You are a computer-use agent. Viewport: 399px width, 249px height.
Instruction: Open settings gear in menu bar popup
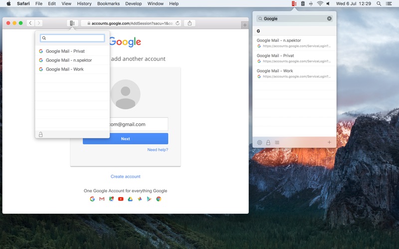click(x=259, y=142)
